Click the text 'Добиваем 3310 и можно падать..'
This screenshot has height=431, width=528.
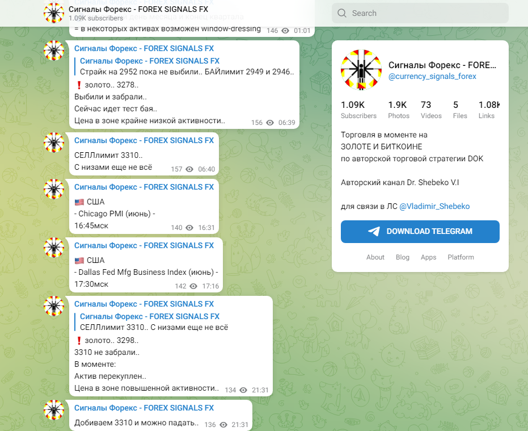point(136,423)
